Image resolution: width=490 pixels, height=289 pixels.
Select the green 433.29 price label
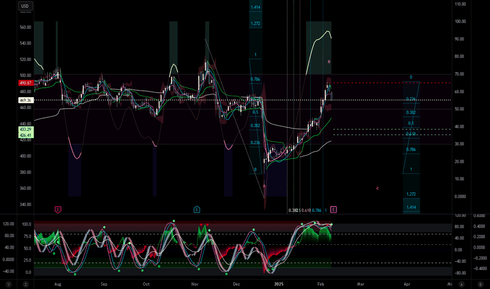coord(26,129)
